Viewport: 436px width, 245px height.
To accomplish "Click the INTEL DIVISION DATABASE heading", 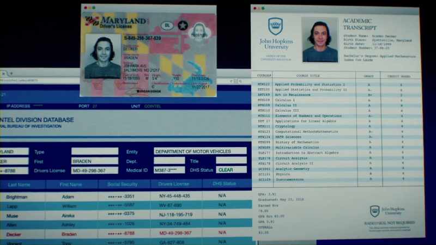I will coord(37,120).
